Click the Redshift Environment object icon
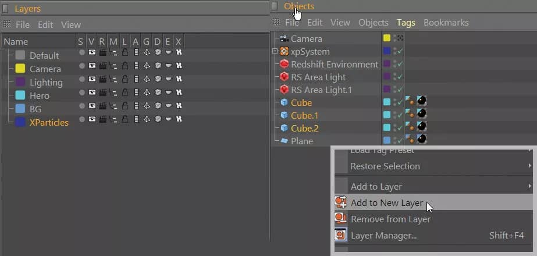The height and width of the screenshot is (256, 537). pyautogui.click(x=284, y=65)
